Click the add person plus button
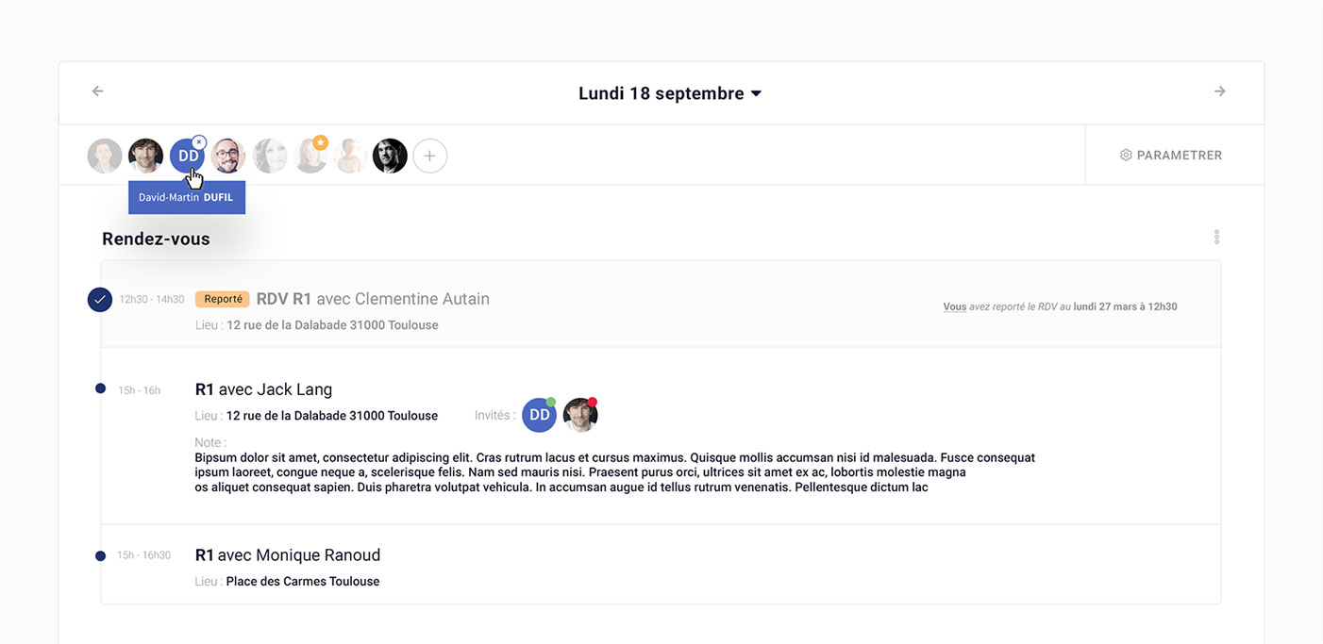The height and width of the screenshot is (644, 1323). (x=429, y=156)
